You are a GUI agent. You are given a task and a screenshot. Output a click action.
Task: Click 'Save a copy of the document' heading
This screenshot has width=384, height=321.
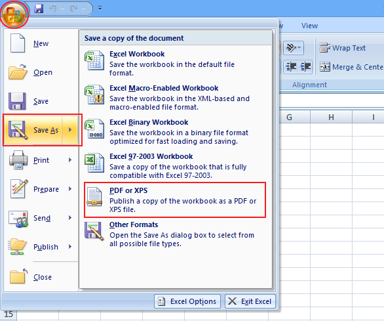[x=134, y=38]
